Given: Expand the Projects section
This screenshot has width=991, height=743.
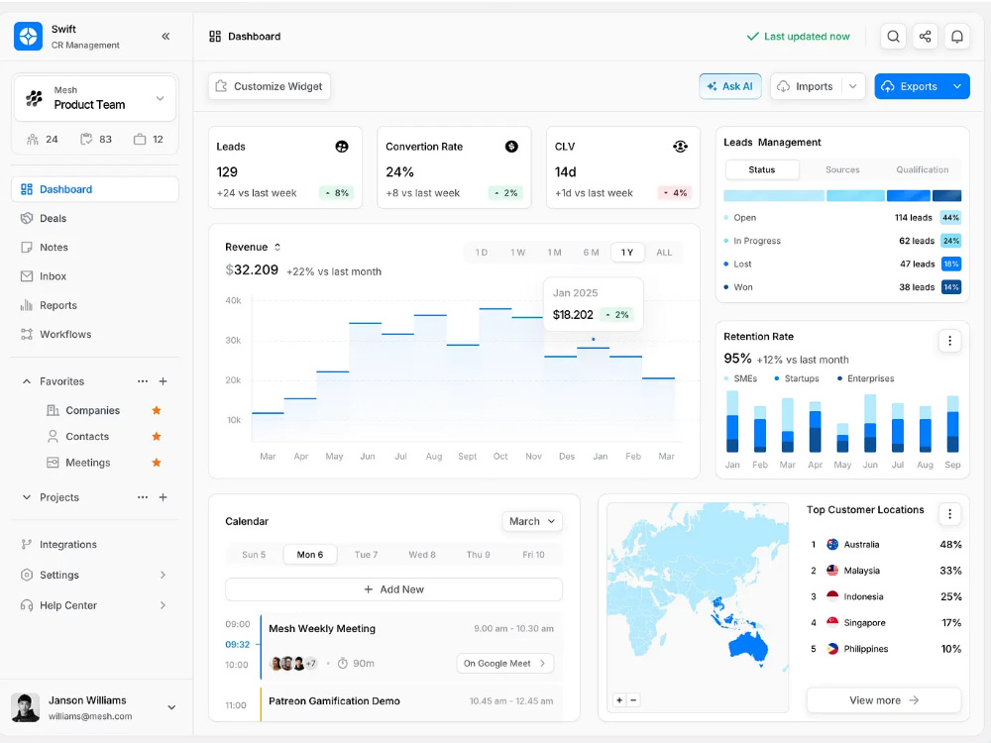Looking at the screenshot, I should 27,497.
